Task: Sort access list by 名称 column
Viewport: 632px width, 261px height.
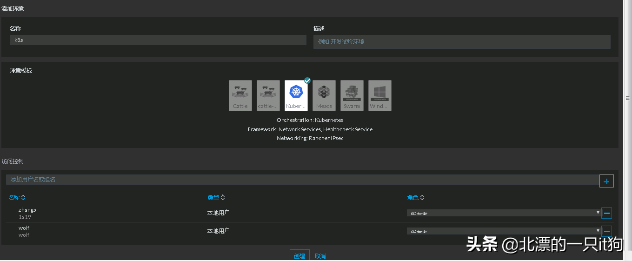Action: (17, 198)
